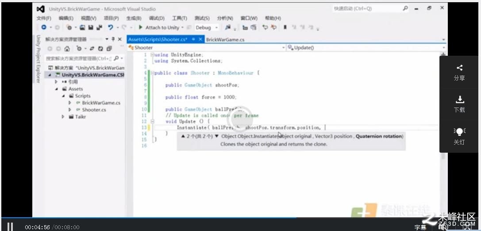Click the Open File toolbar icon
Screen dimensions: 481x231
click(82, 27)
